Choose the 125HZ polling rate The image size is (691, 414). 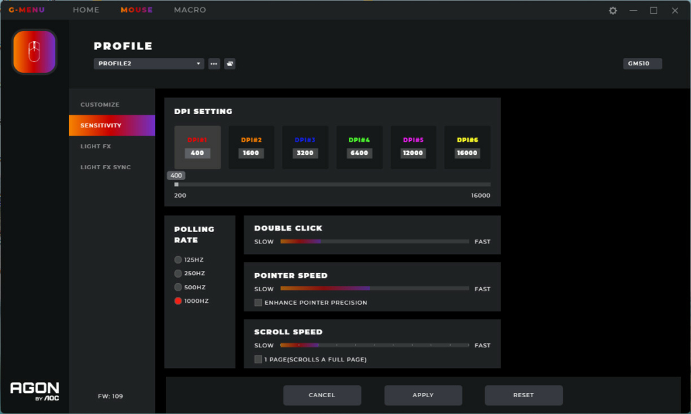(x=178, y=260)
